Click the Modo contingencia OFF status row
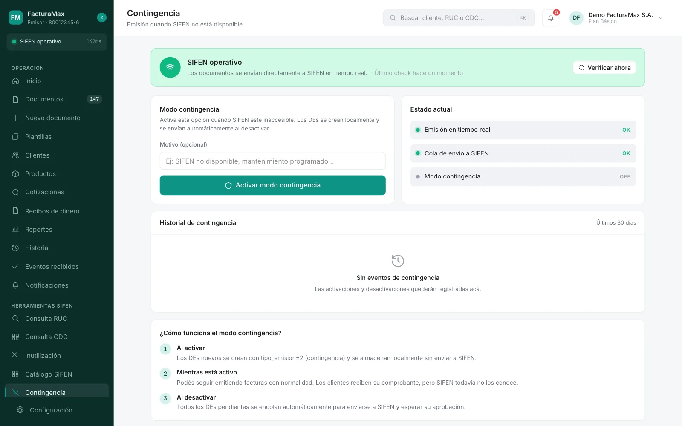This screenshot has height=426, width=682. coord(523,177)
